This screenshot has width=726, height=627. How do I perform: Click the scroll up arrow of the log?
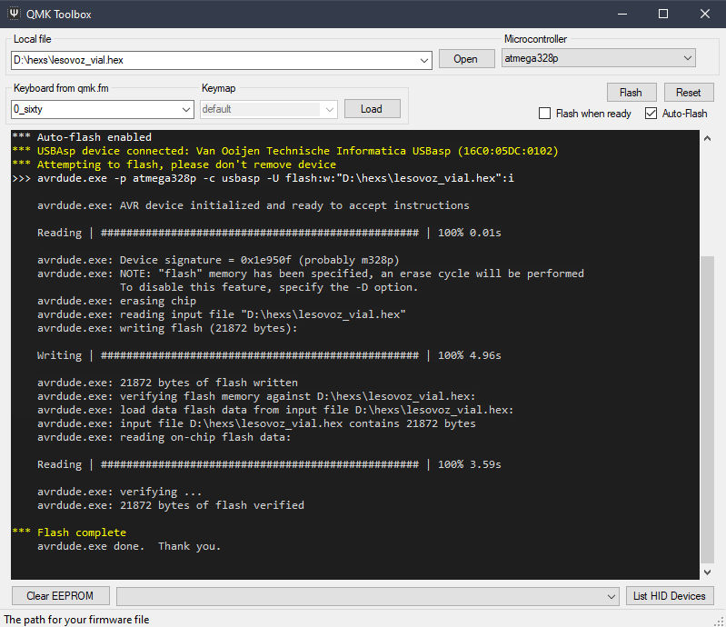(707, 137)
